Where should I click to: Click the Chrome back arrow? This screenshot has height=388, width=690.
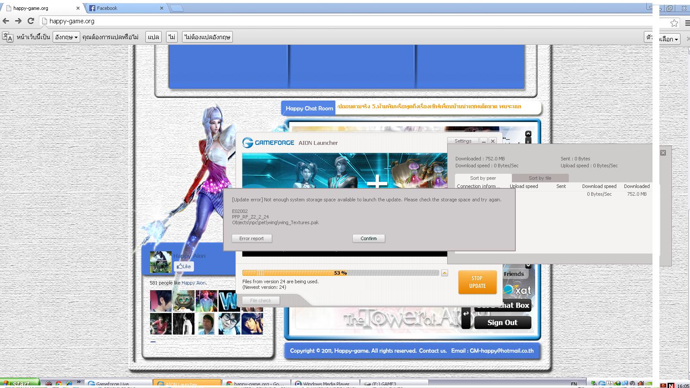(6, 21)
